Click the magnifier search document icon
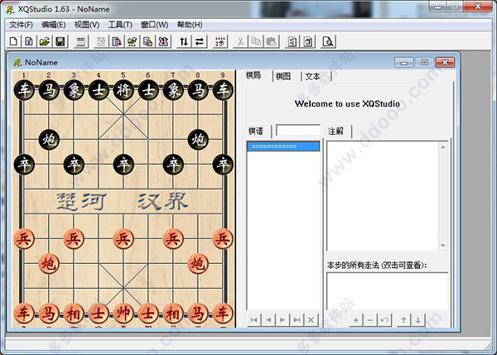 click(x=328, y=41)
